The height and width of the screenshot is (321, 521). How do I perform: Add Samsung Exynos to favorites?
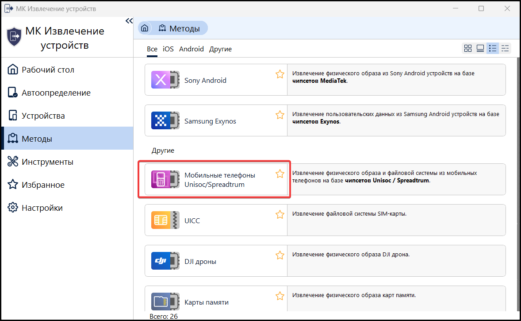pyautogui.click(x=280, y=115)
